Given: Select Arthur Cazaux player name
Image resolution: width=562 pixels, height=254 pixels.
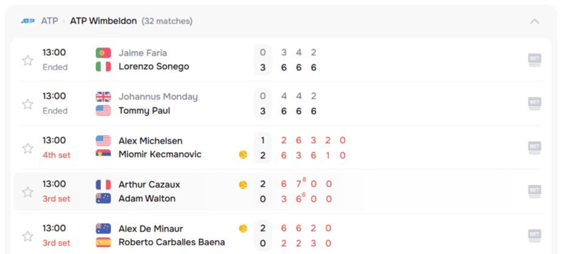Looking at the screenshot, I should tap(149, 184).
